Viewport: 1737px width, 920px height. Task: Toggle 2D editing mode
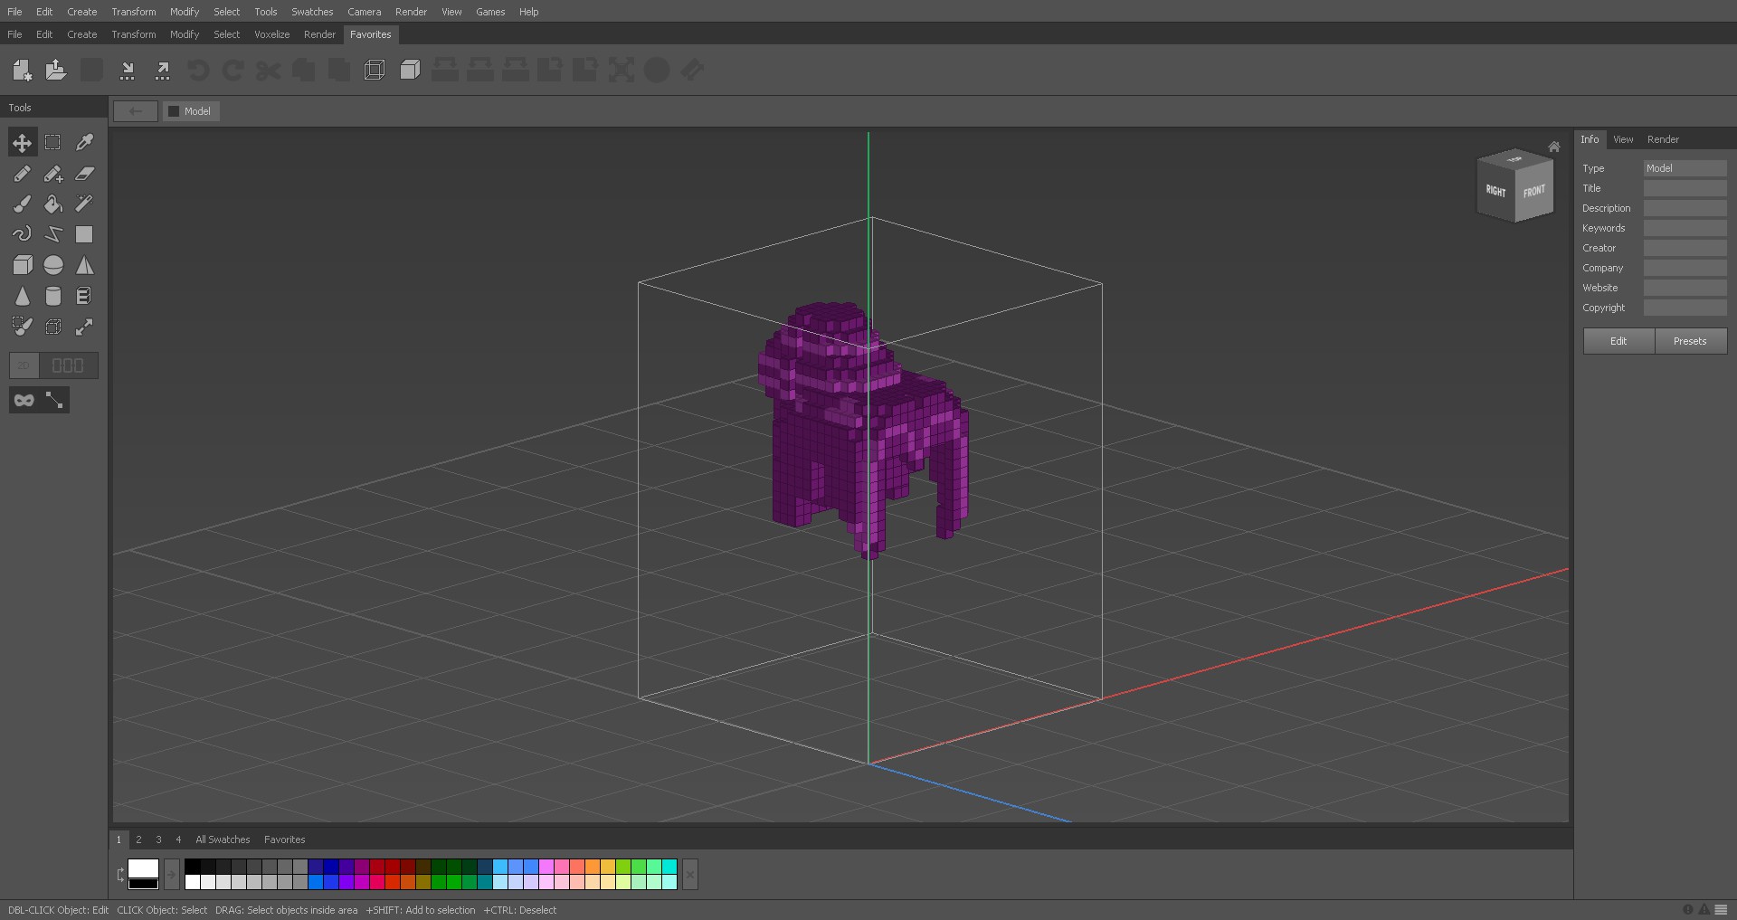(23, 365)
